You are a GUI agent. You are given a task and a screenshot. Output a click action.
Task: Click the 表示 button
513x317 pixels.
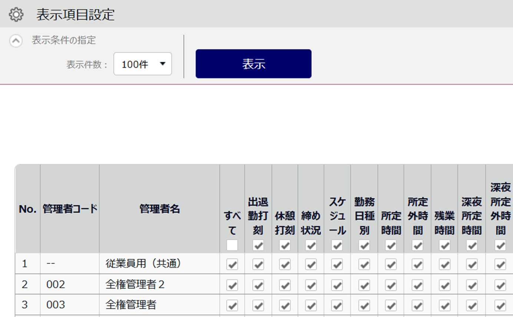click(254, 64)
